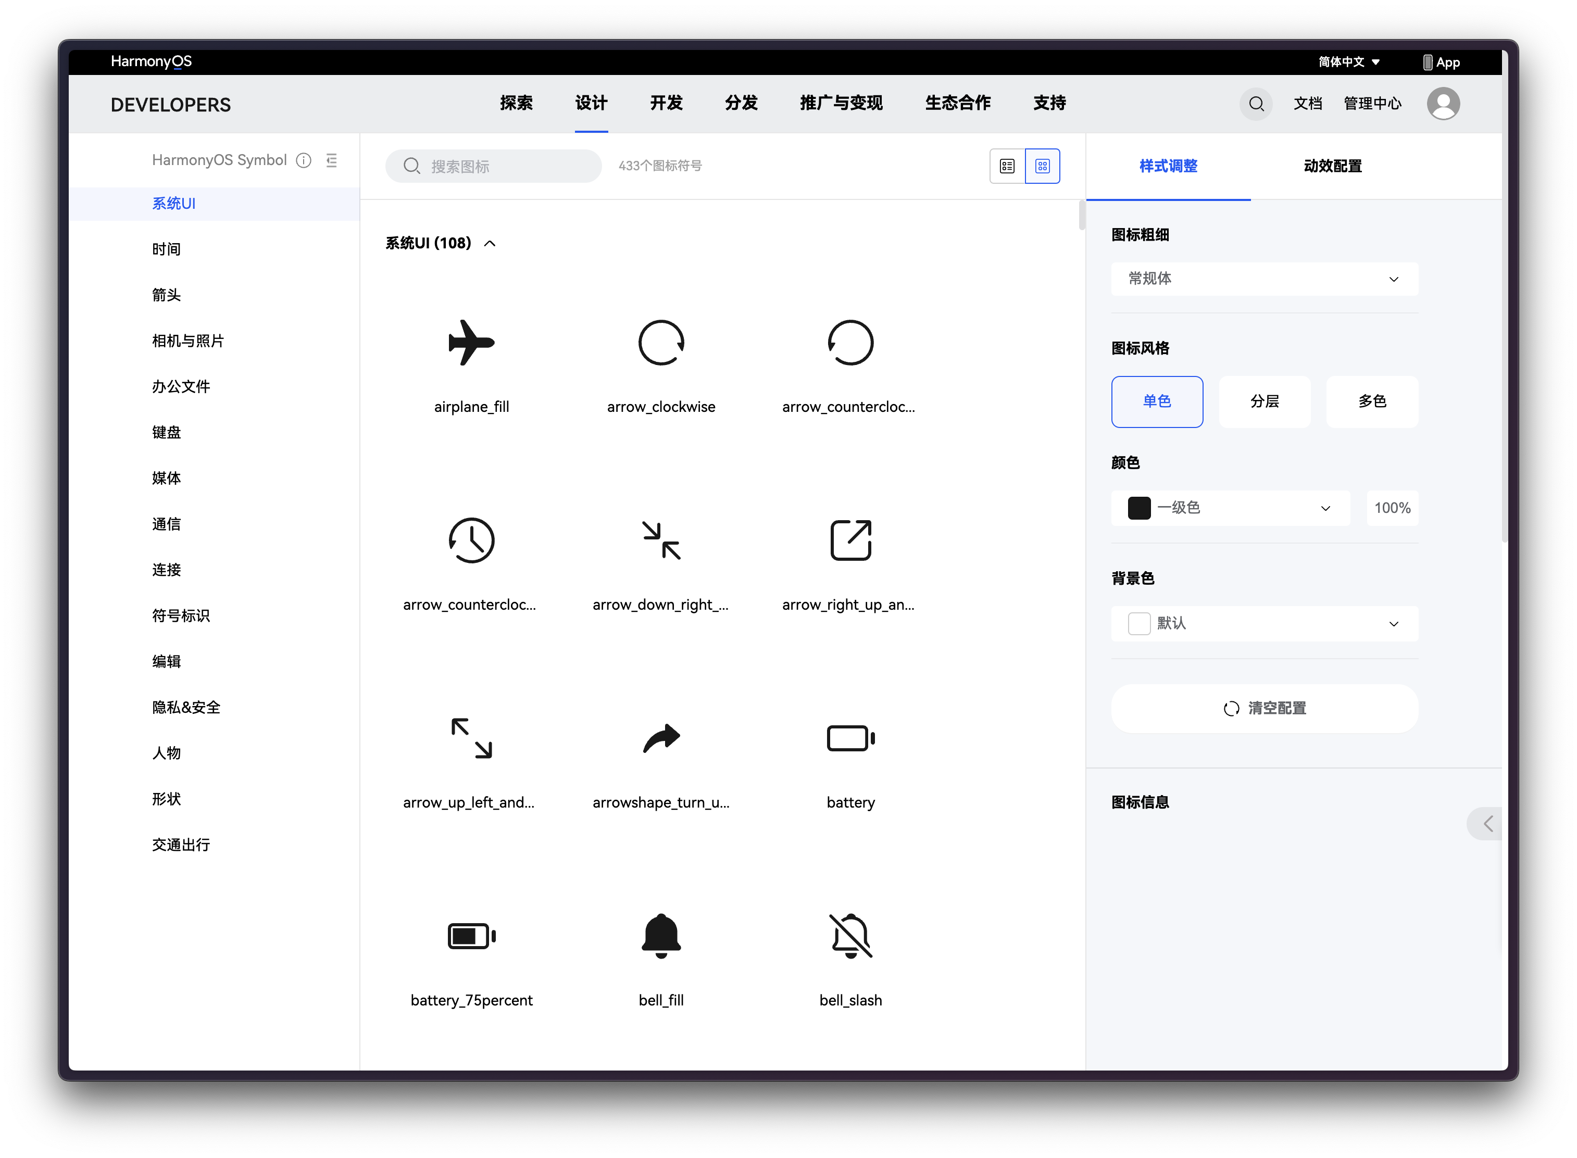Collapse the sidebar menu list icon

[332, 160]
